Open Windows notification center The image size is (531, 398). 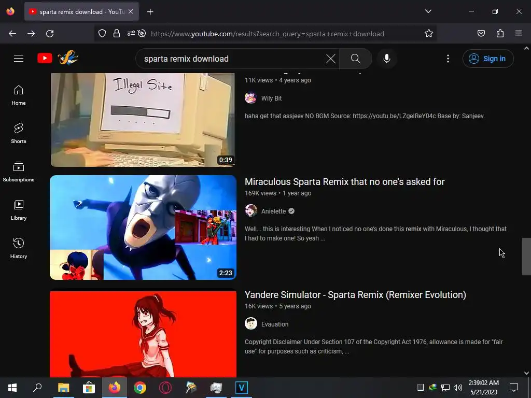pos(514,388)
